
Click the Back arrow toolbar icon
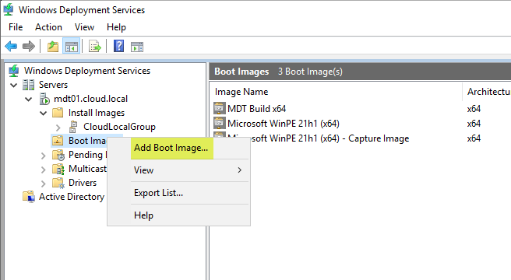tap(11, 47)
